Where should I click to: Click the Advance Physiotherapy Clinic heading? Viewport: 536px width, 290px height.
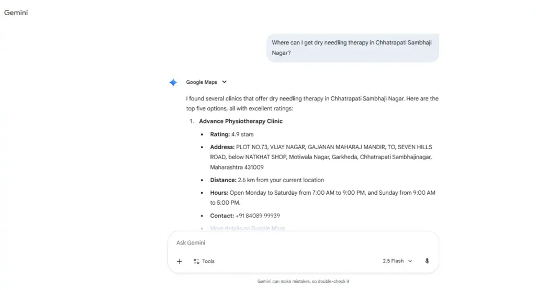pos(241,121)
